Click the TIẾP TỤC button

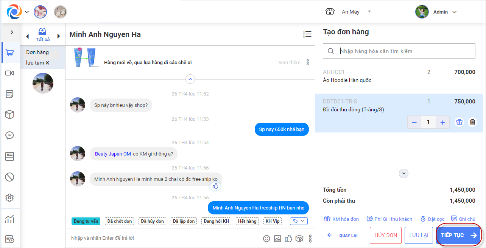458,235
